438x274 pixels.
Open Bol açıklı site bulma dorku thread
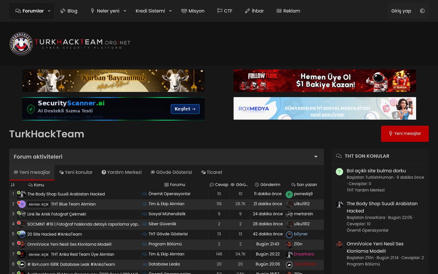tap(376, 171)
